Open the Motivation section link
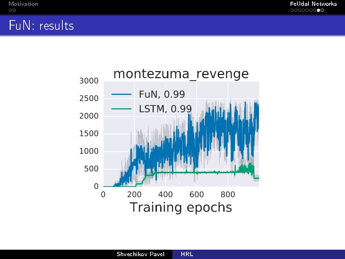The image size is (345, 259). pyautogui.click(x=23, y=4)
